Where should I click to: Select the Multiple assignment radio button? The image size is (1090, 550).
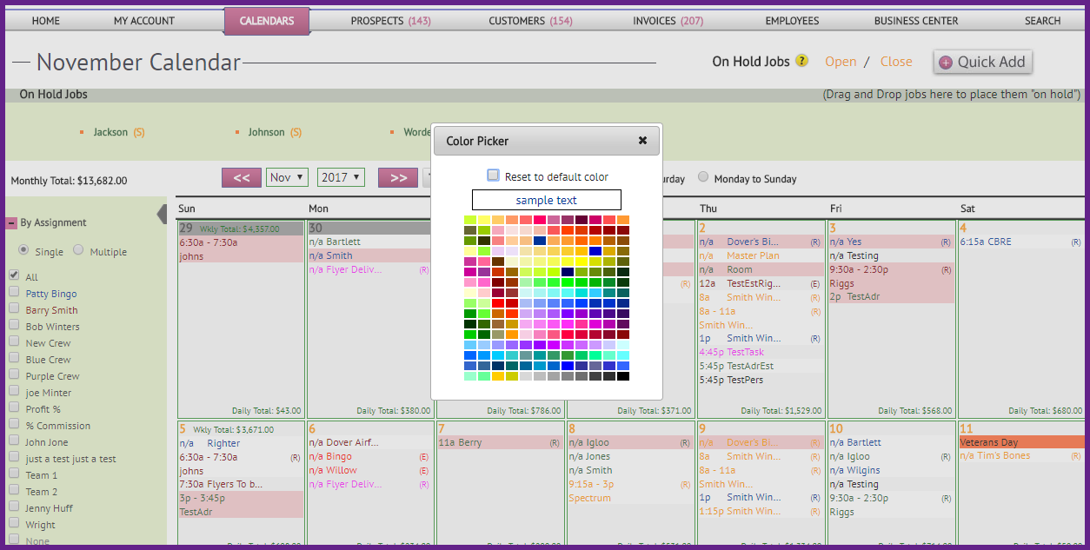click(x=78, y=250)
